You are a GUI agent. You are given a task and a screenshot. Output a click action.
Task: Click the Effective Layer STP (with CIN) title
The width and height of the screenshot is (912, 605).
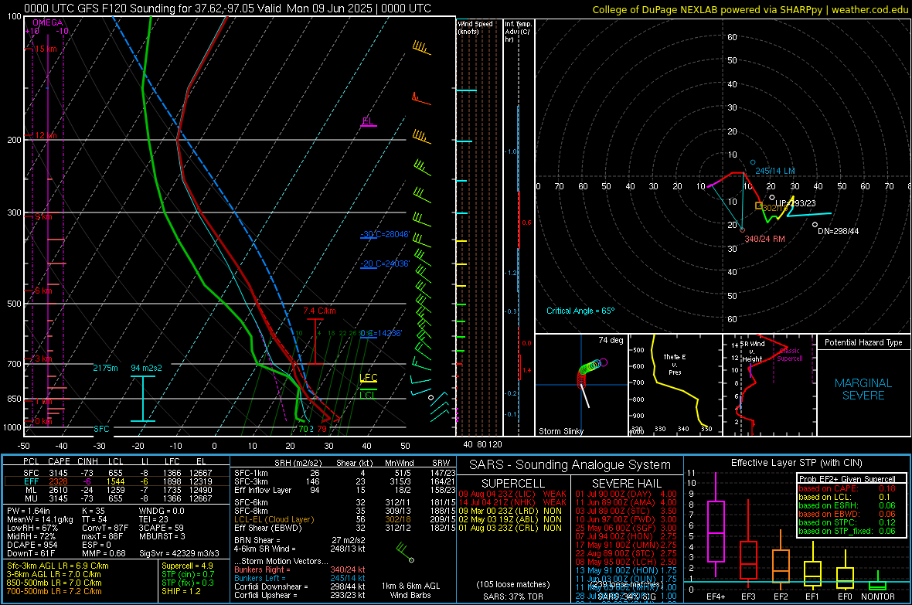click(x=796, y=463)
